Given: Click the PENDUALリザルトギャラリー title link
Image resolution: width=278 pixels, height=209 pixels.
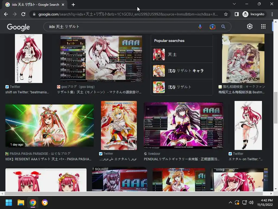Looking at the screenshot, I should coord(182,159).
